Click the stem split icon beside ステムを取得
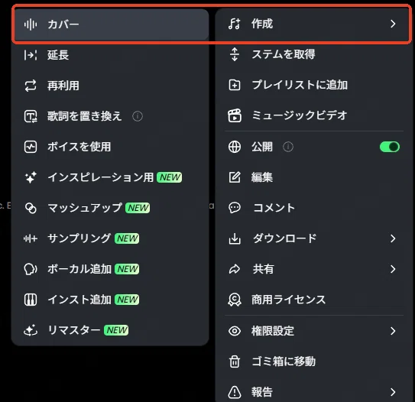This screenshot has width=415, height=402. [235, 54]
